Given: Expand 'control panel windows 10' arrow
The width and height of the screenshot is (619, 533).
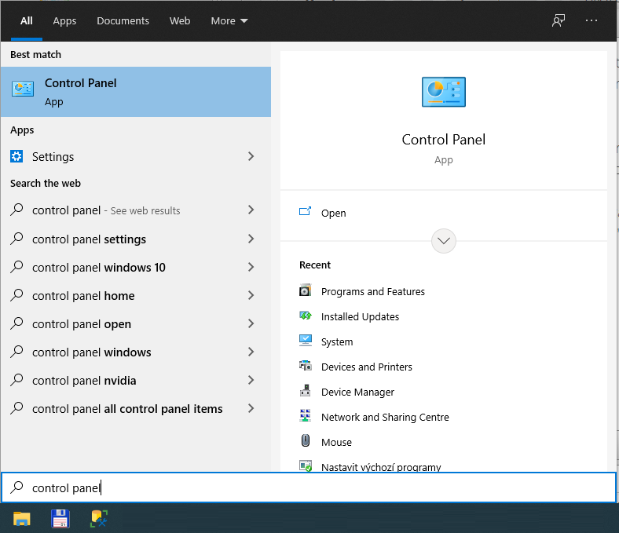Looking at the screenshot, I should pyautogui.click(x=251, y=267).
